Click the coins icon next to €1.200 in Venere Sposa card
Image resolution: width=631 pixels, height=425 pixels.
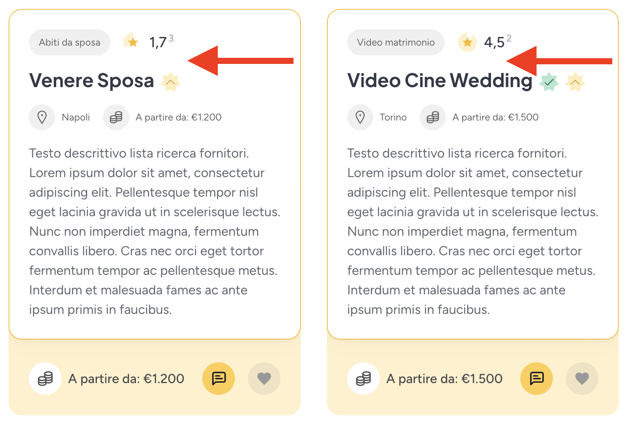(116, 117)
